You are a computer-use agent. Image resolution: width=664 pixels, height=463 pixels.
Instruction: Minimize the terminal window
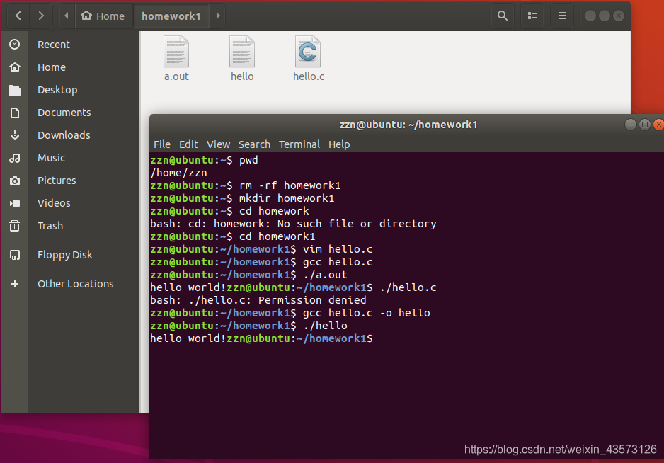coord(631,125)
